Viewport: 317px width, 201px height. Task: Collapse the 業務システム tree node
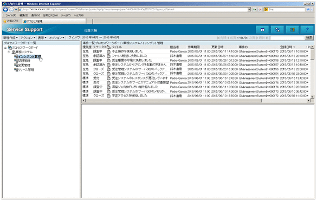click(9, 52)
